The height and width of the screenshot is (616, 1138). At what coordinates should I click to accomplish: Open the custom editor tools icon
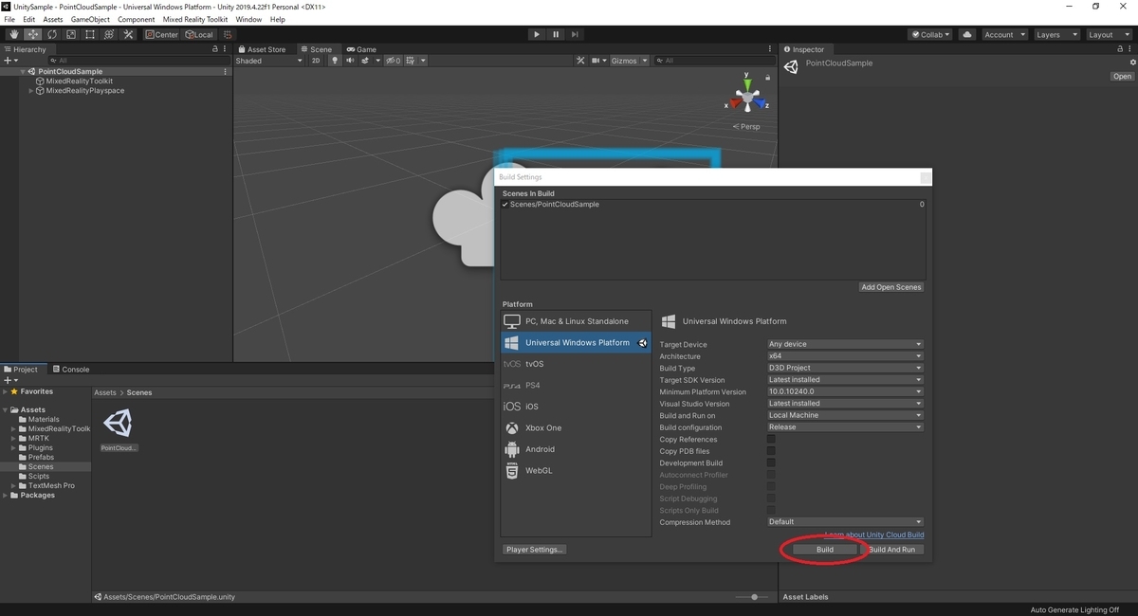pos(128,34)
